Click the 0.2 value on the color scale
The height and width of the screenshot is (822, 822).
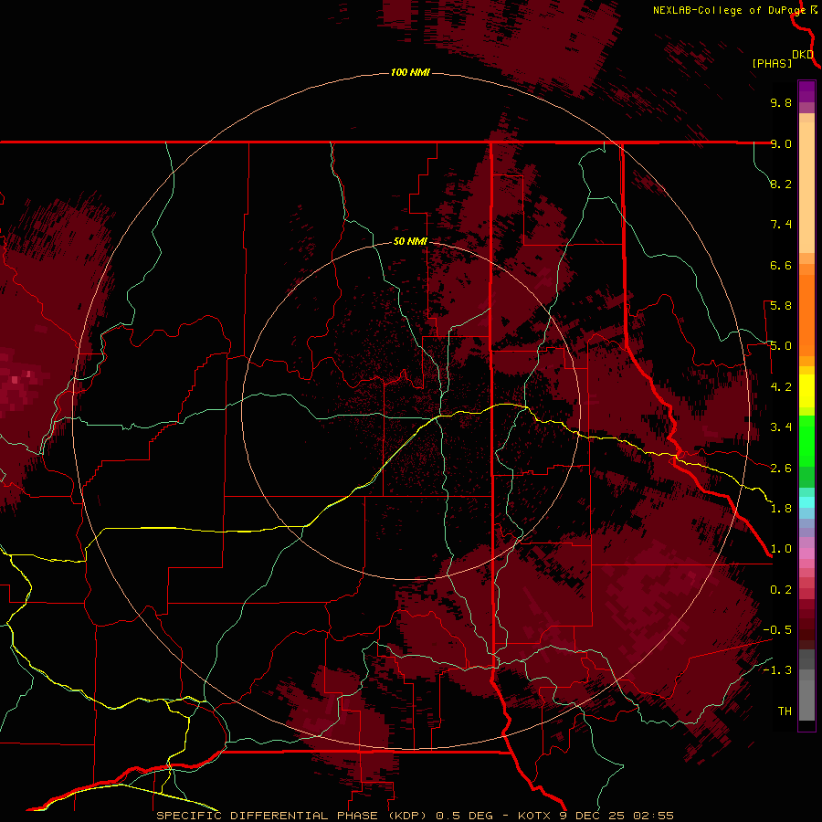coord(781,590)
